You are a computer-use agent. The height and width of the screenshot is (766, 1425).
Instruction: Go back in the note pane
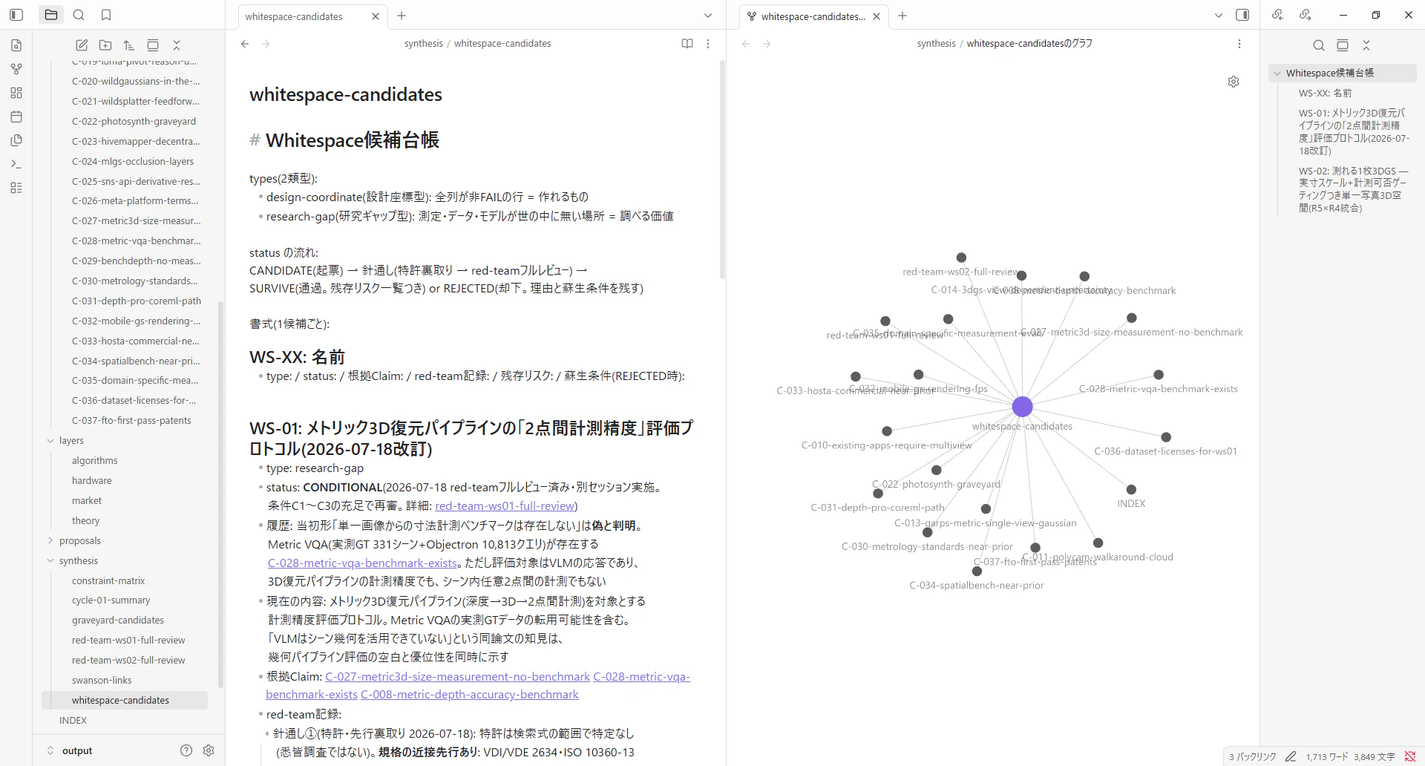point(245,44)
